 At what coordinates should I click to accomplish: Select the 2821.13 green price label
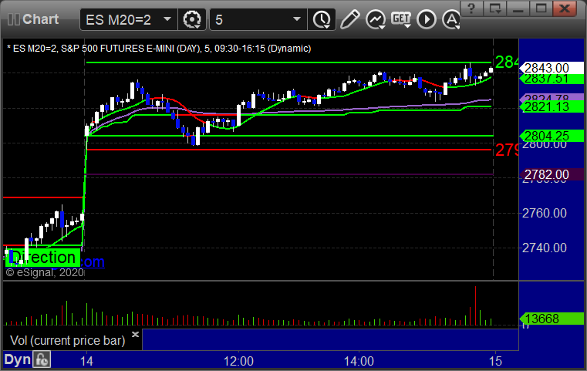coord(552,107)
